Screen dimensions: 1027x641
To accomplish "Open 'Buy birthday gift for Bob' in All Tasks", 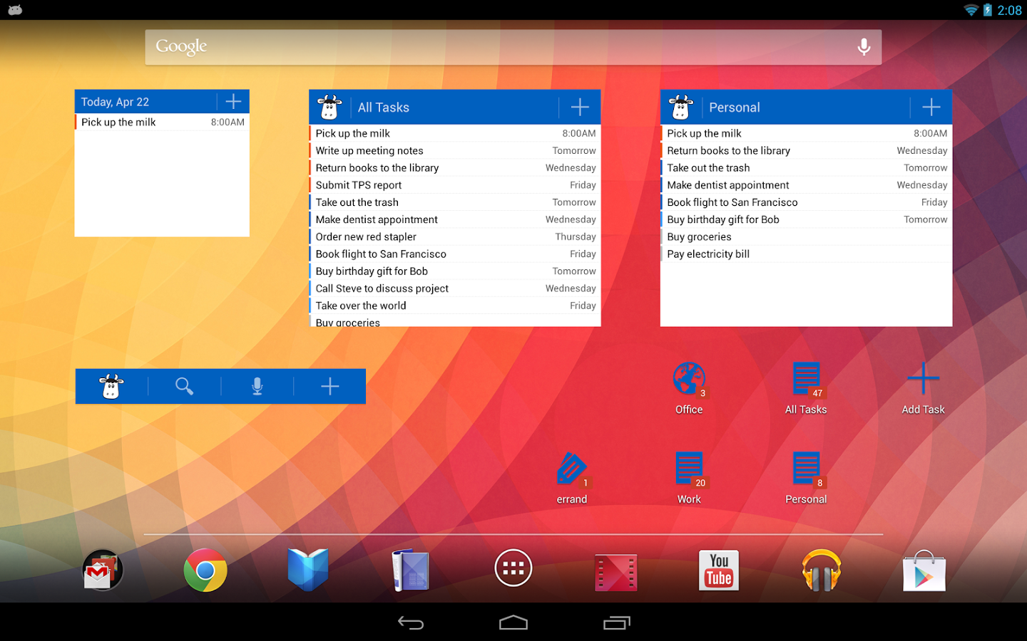I will pos(455,271).
